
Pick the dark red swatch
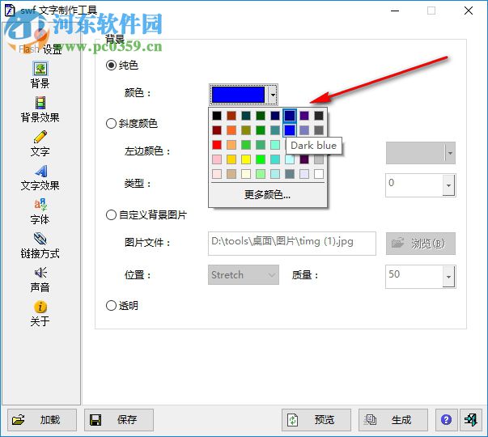(217, 130)
